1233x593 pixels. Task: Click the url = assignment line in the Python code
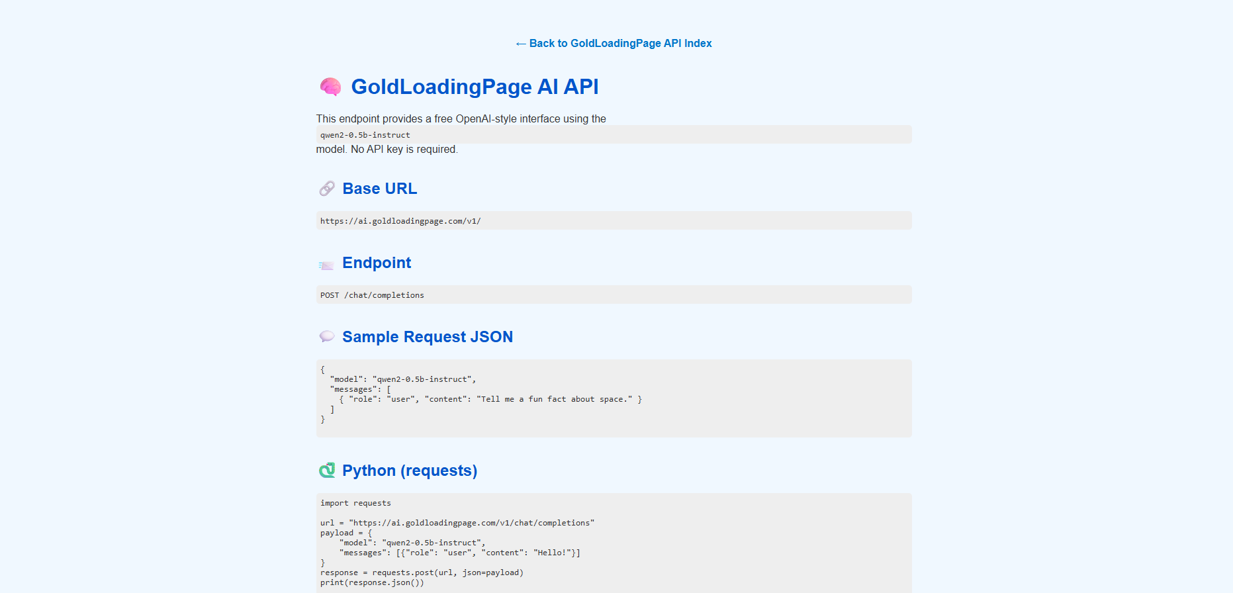pos(457,523)
